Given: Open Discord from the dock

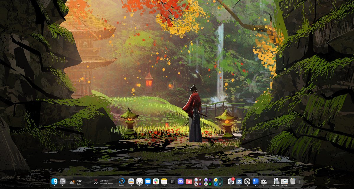Looking at the screenshot, I should pos(181,181).
